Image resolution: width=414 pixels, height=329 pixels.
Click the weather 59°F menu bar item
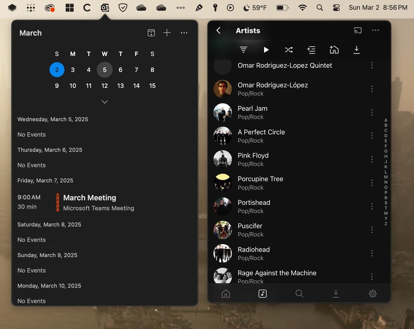(x=255, y=8)
